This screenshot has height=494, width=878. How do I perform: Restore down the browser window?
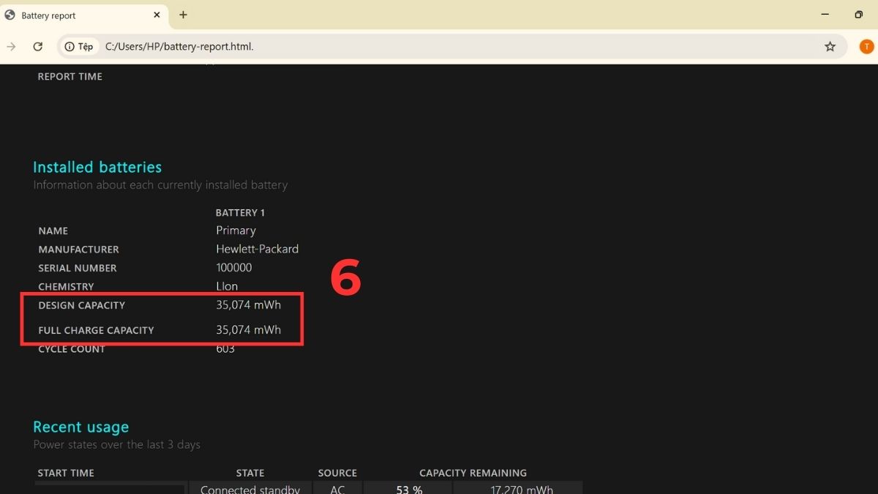point(859,15)
